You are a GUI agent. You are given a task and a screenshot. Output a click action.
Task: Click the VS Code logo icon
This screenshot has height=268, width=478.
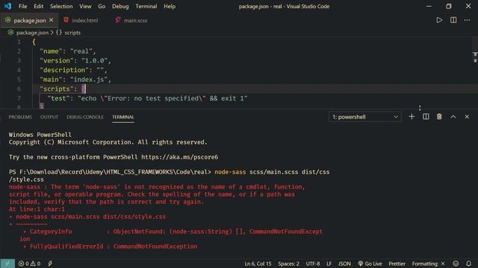pos(7,6)
